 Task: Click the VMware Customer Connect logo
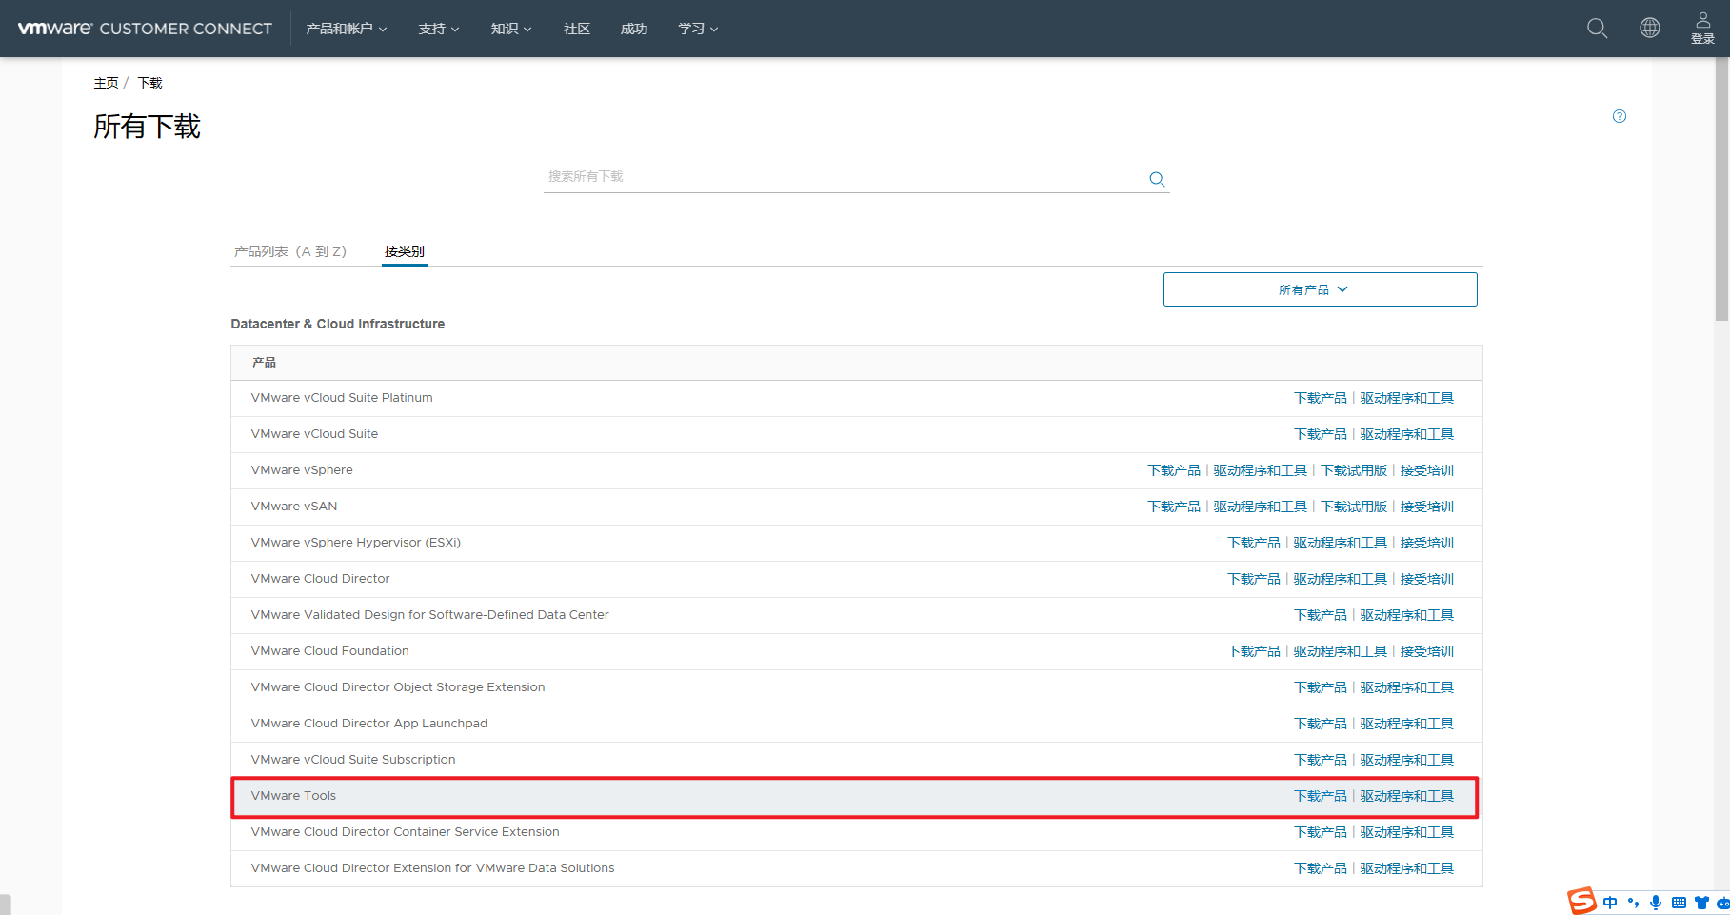145,29
